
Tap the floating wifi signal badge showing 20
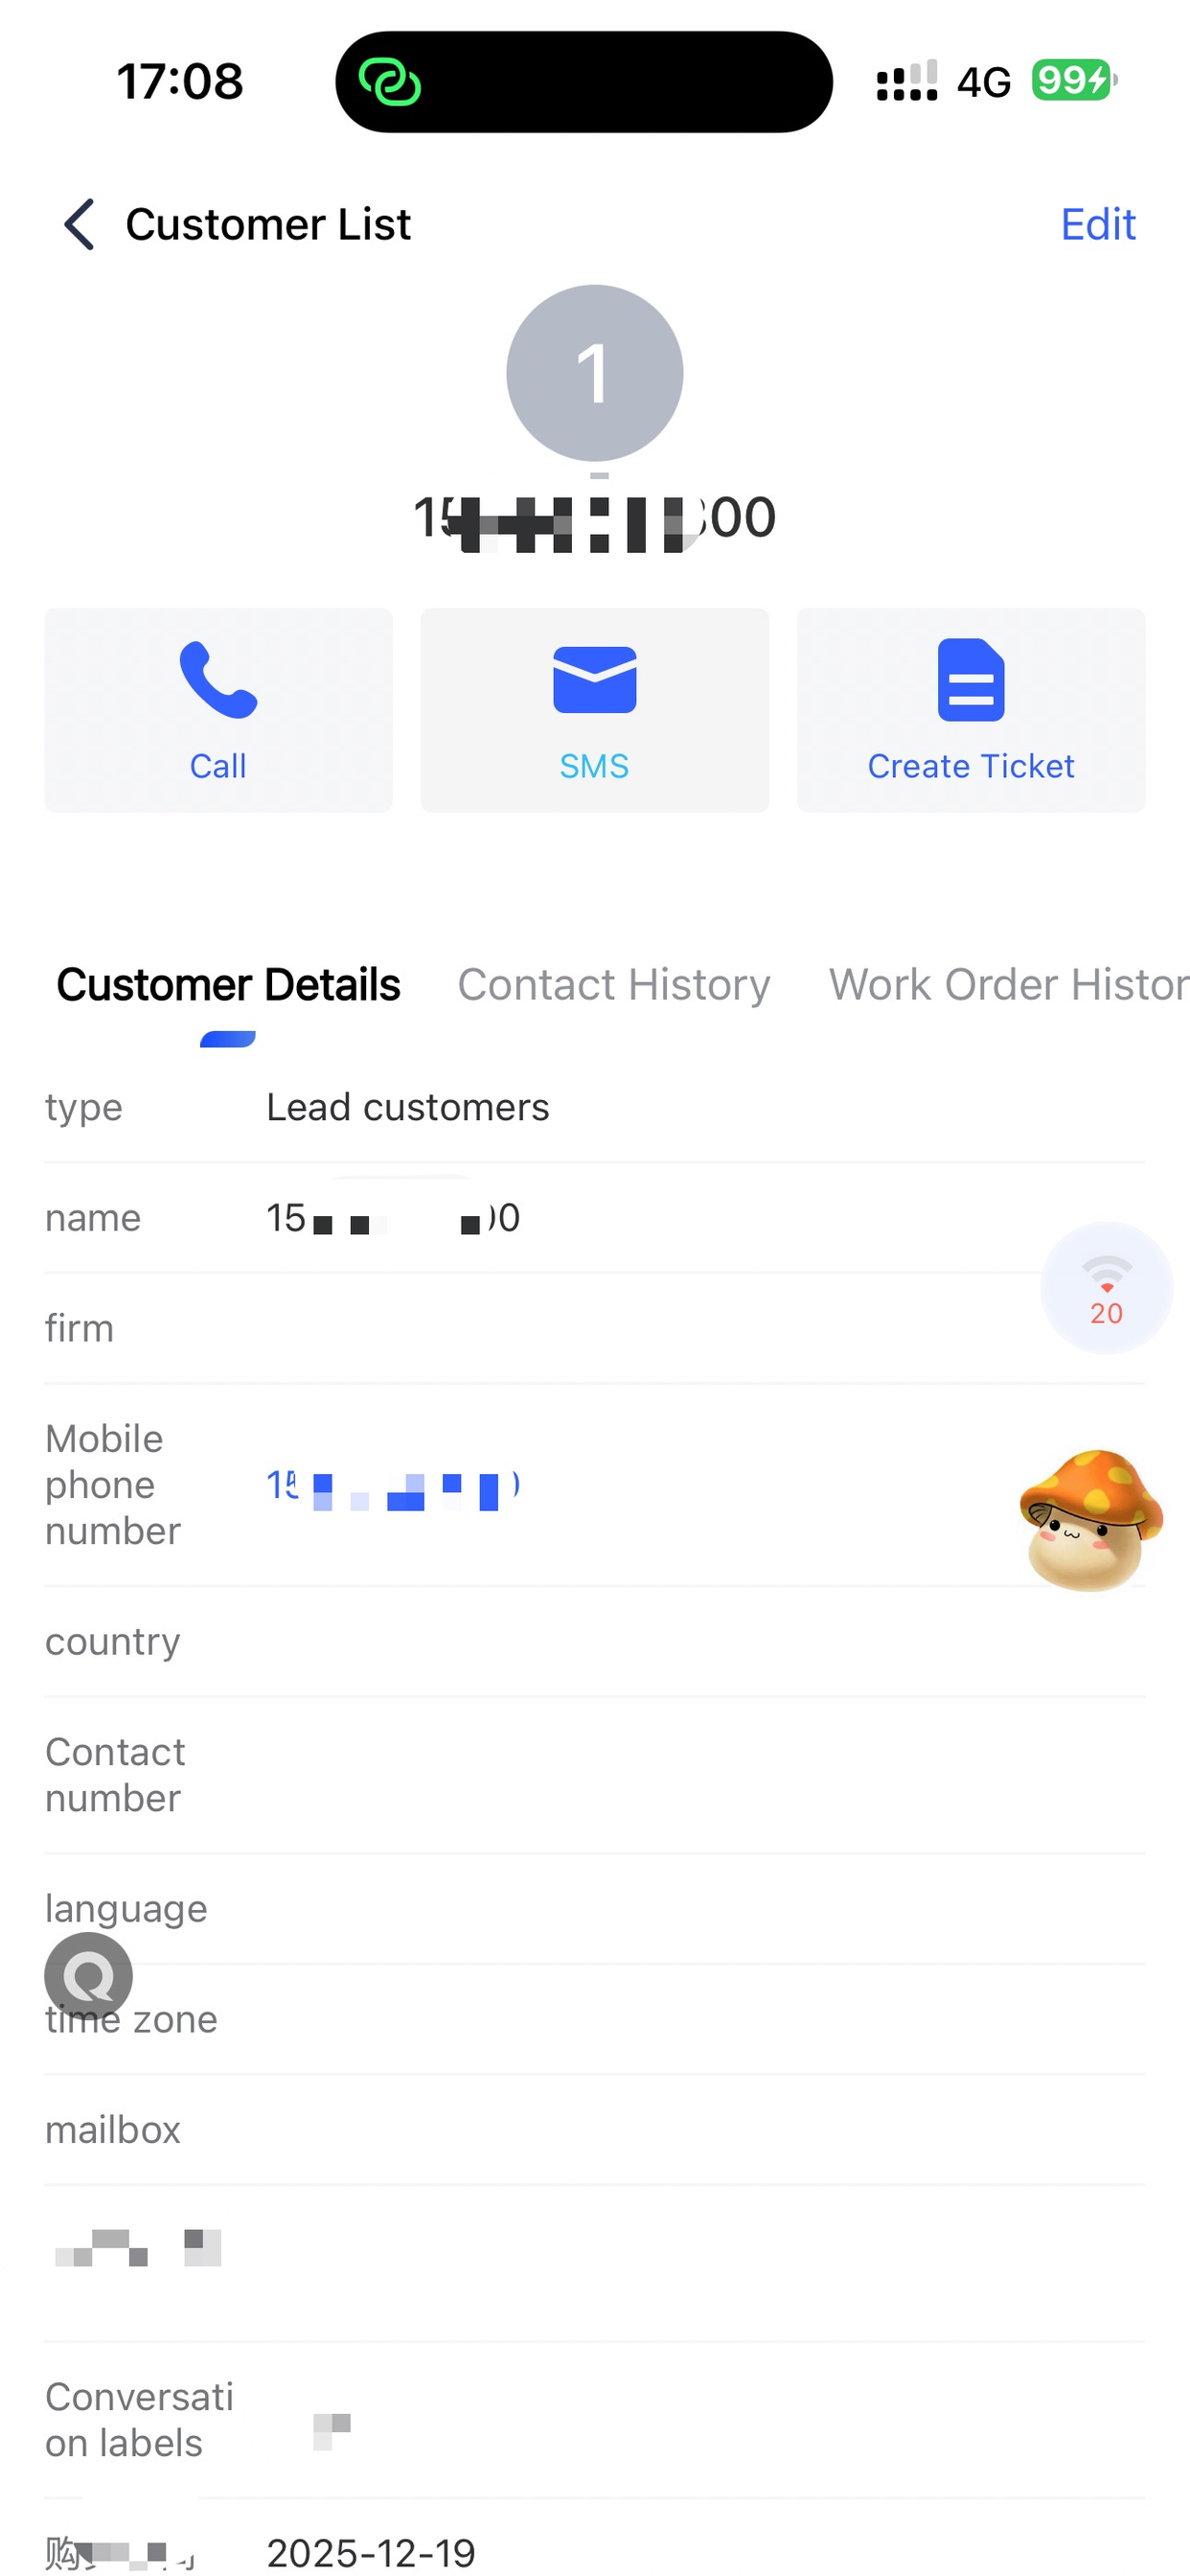(1106, 1288)
